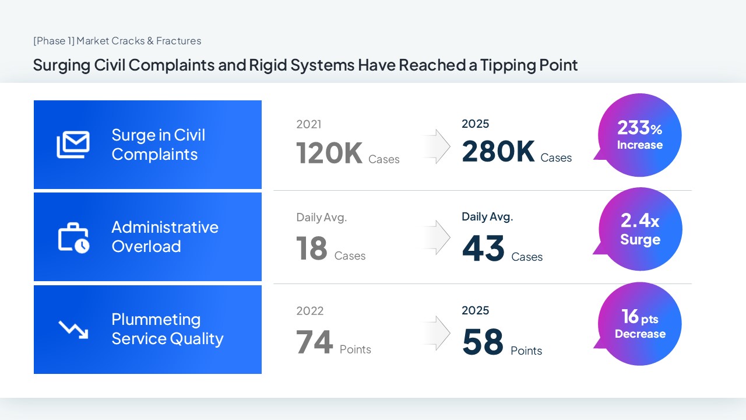
Task: Click the Surge in Civil Complaints label
Action: pyautogui.click(x=159, y=145)
